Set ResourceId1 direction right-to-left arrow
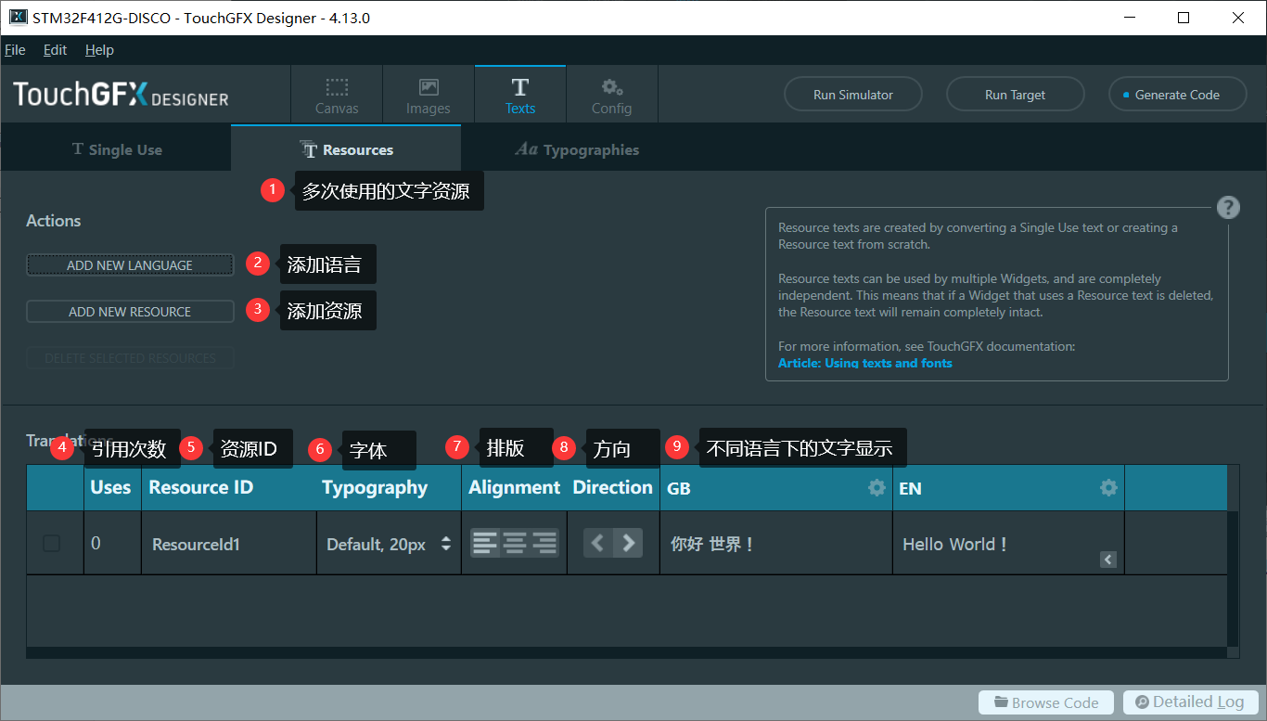This screenshot has height=721, width=1267. 598,543
